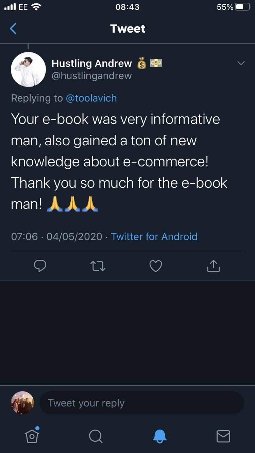Tap the Hustling Andrew display name
This screenshot has width=255, height=453.
point(92,64)
